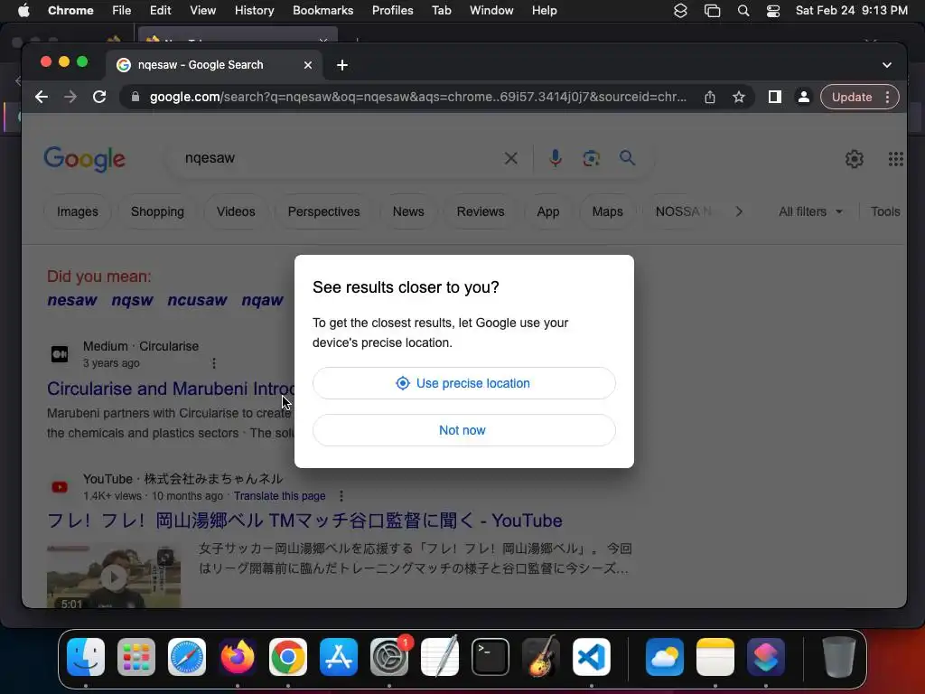
Task: Click the nqsw suggestion link
Action: click(132, 300)
